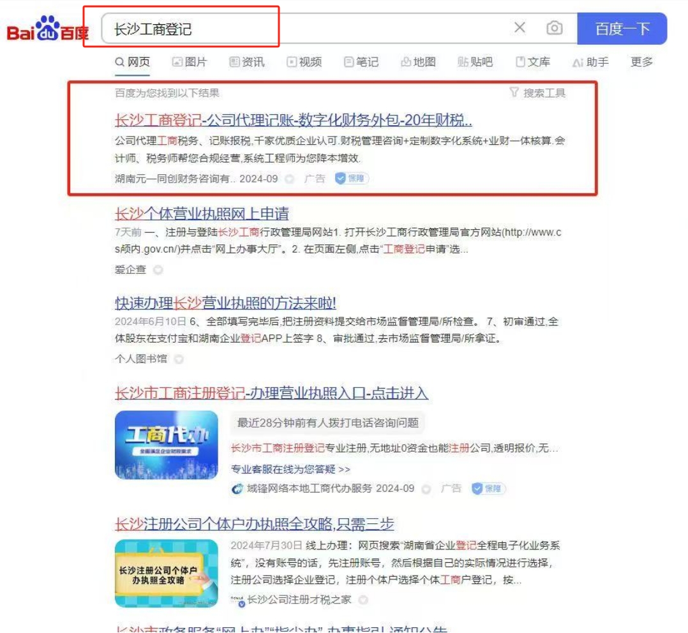Click the 个人图书馆 source link
The image size is (688, 633).
140,359
